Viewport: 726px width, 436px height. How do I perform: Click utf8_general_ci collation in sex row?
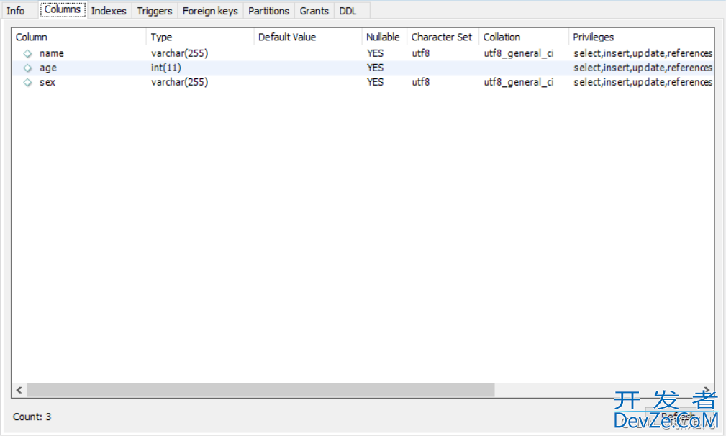519,83
